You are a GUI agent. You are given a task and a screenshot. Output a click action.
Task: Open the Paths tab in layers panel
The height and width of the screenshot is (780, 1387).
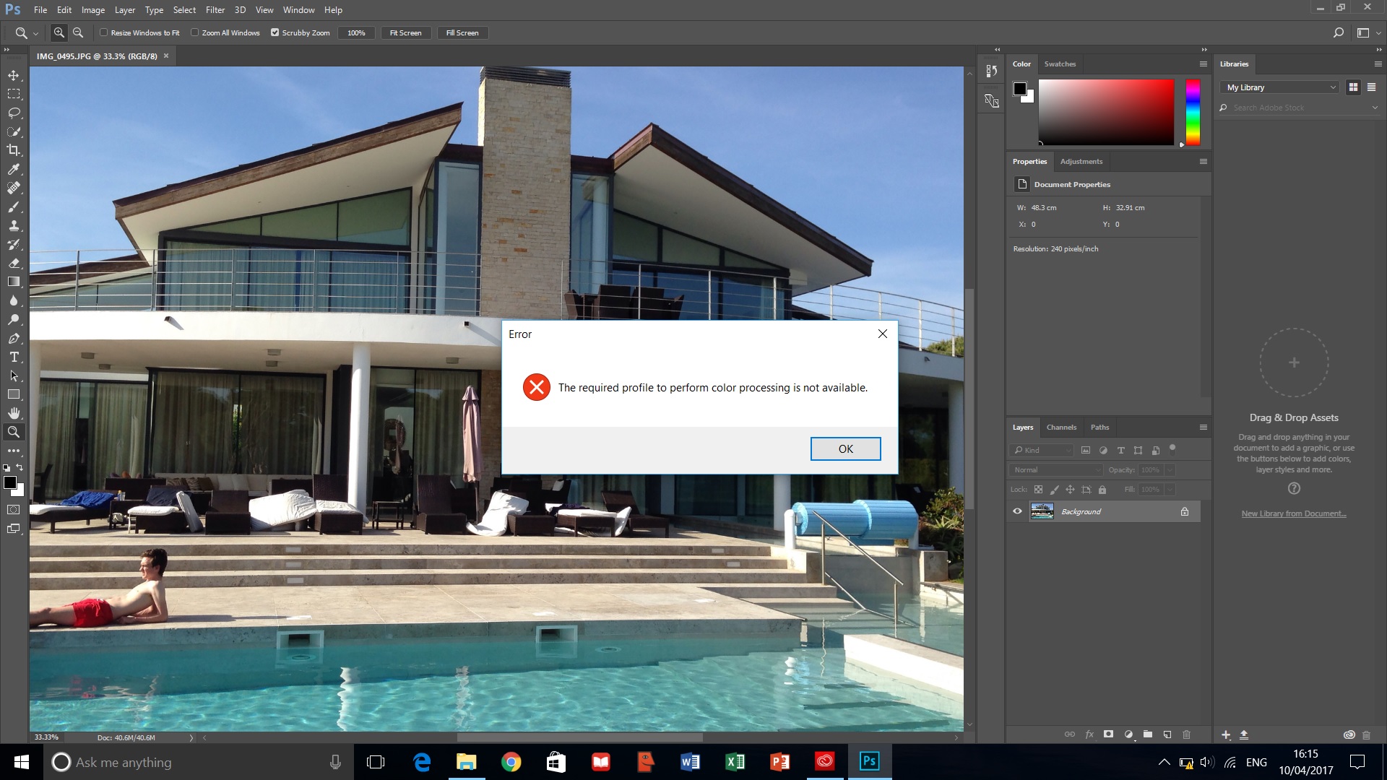pyautogui.click(x=1099, y=427)
